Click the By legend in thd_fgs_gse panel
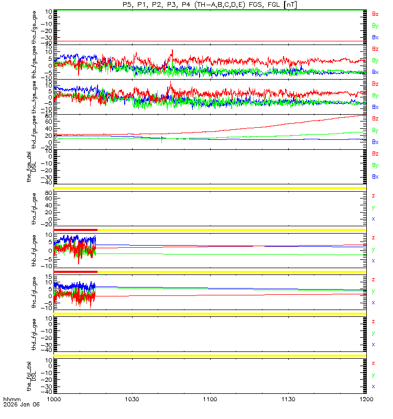The image size is (393, 419). tap(375, 130)
